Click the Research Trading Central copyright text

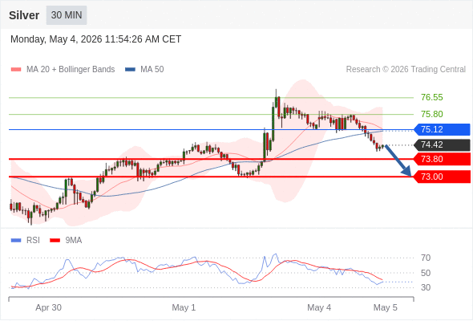406,70
